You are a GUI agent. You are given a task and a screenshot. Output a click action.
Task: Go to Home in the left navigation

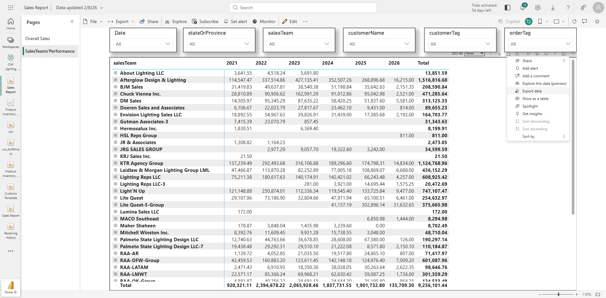point(11,24)
